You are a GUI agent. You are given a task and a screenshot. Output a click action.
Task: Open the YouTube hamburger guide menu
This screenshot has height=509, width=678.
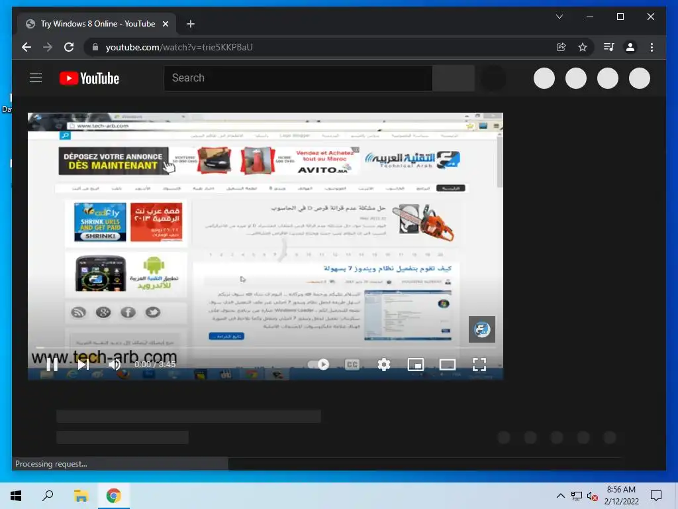click(36, 78)
